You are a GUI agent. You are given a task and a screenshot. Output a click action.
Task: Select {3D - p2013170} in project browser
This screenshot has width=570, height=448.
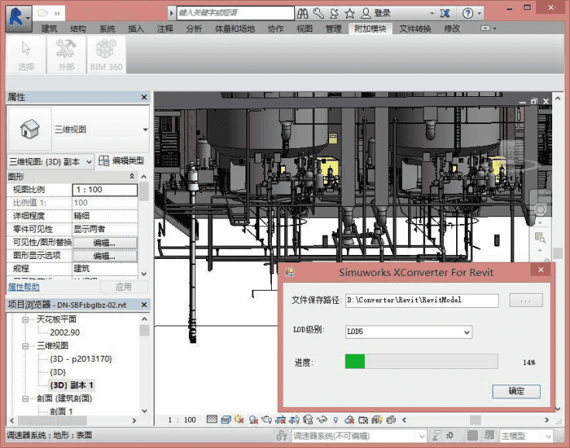coord(81,359)
